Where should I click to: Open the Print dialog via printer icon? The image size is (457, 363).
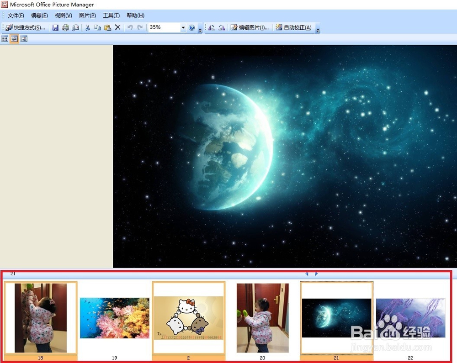[x=65, y=27]
